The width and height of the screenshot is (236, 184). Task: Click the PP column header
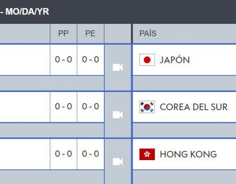tap(63, 34)
